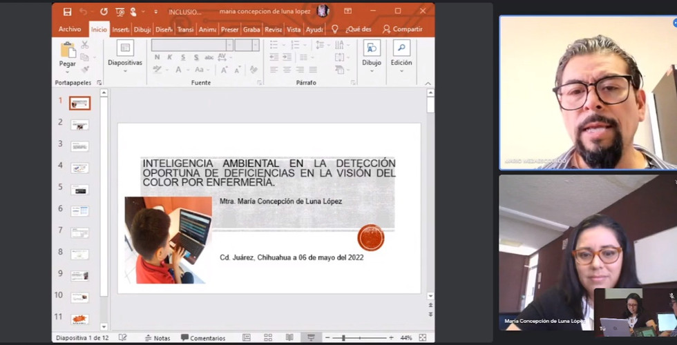Click the text highlight color icon
The height and width of the screenshot is (345, 677).
click(157, 70)
